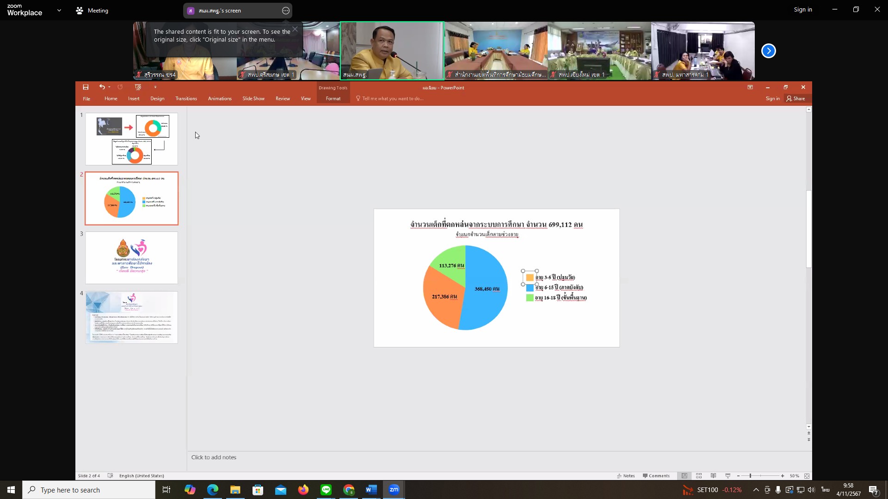Image resolution: width=888 pixels, height=499 pixels.
Task: Click Zoom window Sign in link
Action: 803,9
